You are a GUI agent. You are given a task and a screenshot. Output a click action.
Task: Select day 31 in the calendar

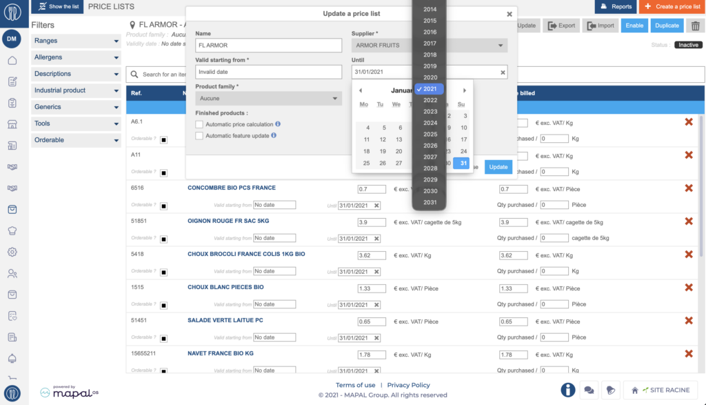point(461,163)
